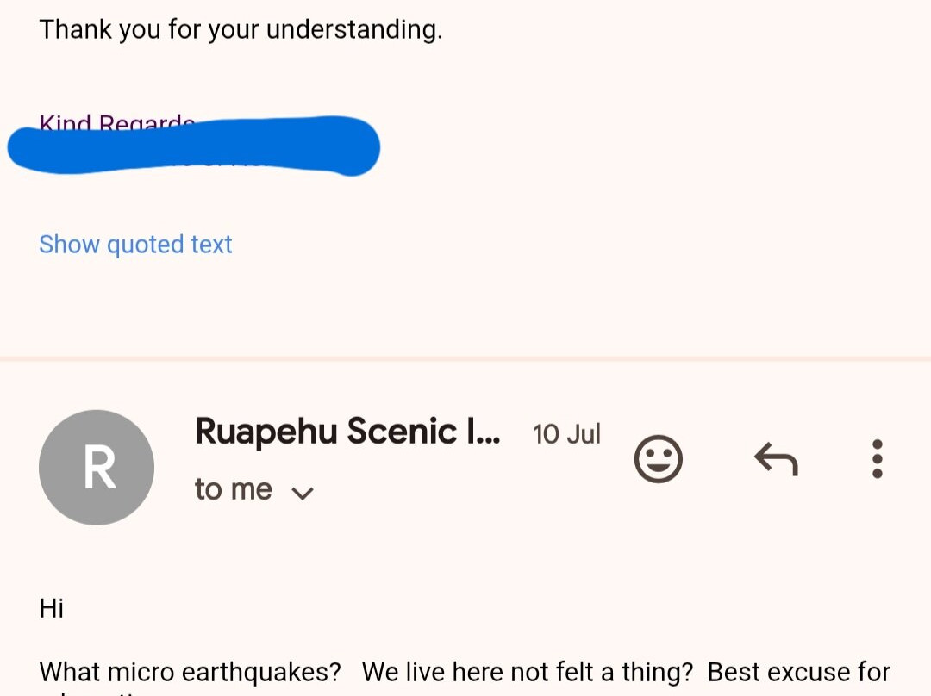This screenshot has width=931, height=696.
Task: Click the 10 Jul date label
Action: tap(566, 434)
